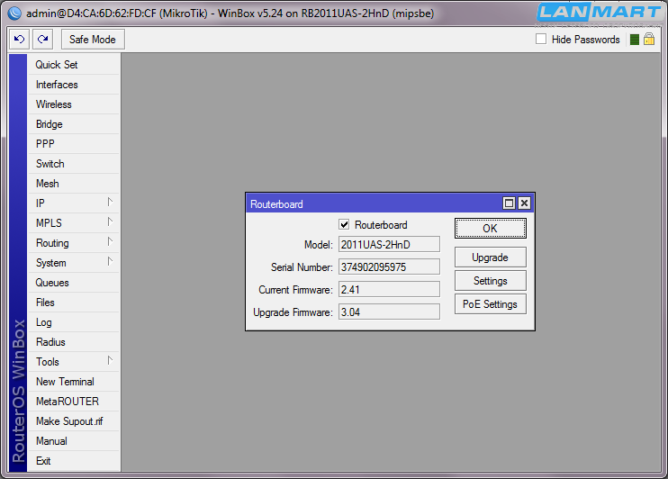Open the Log menu

tap(73, 322)
